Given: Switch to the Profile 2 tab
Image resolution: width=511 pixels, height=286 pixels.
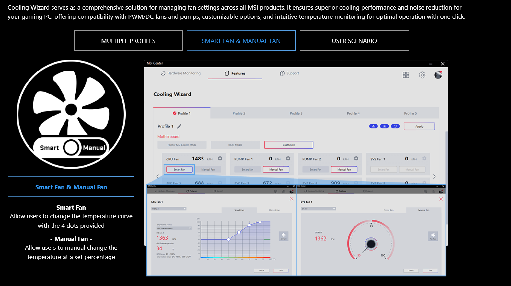Looking at the screenshot, I should click(239, 113).
